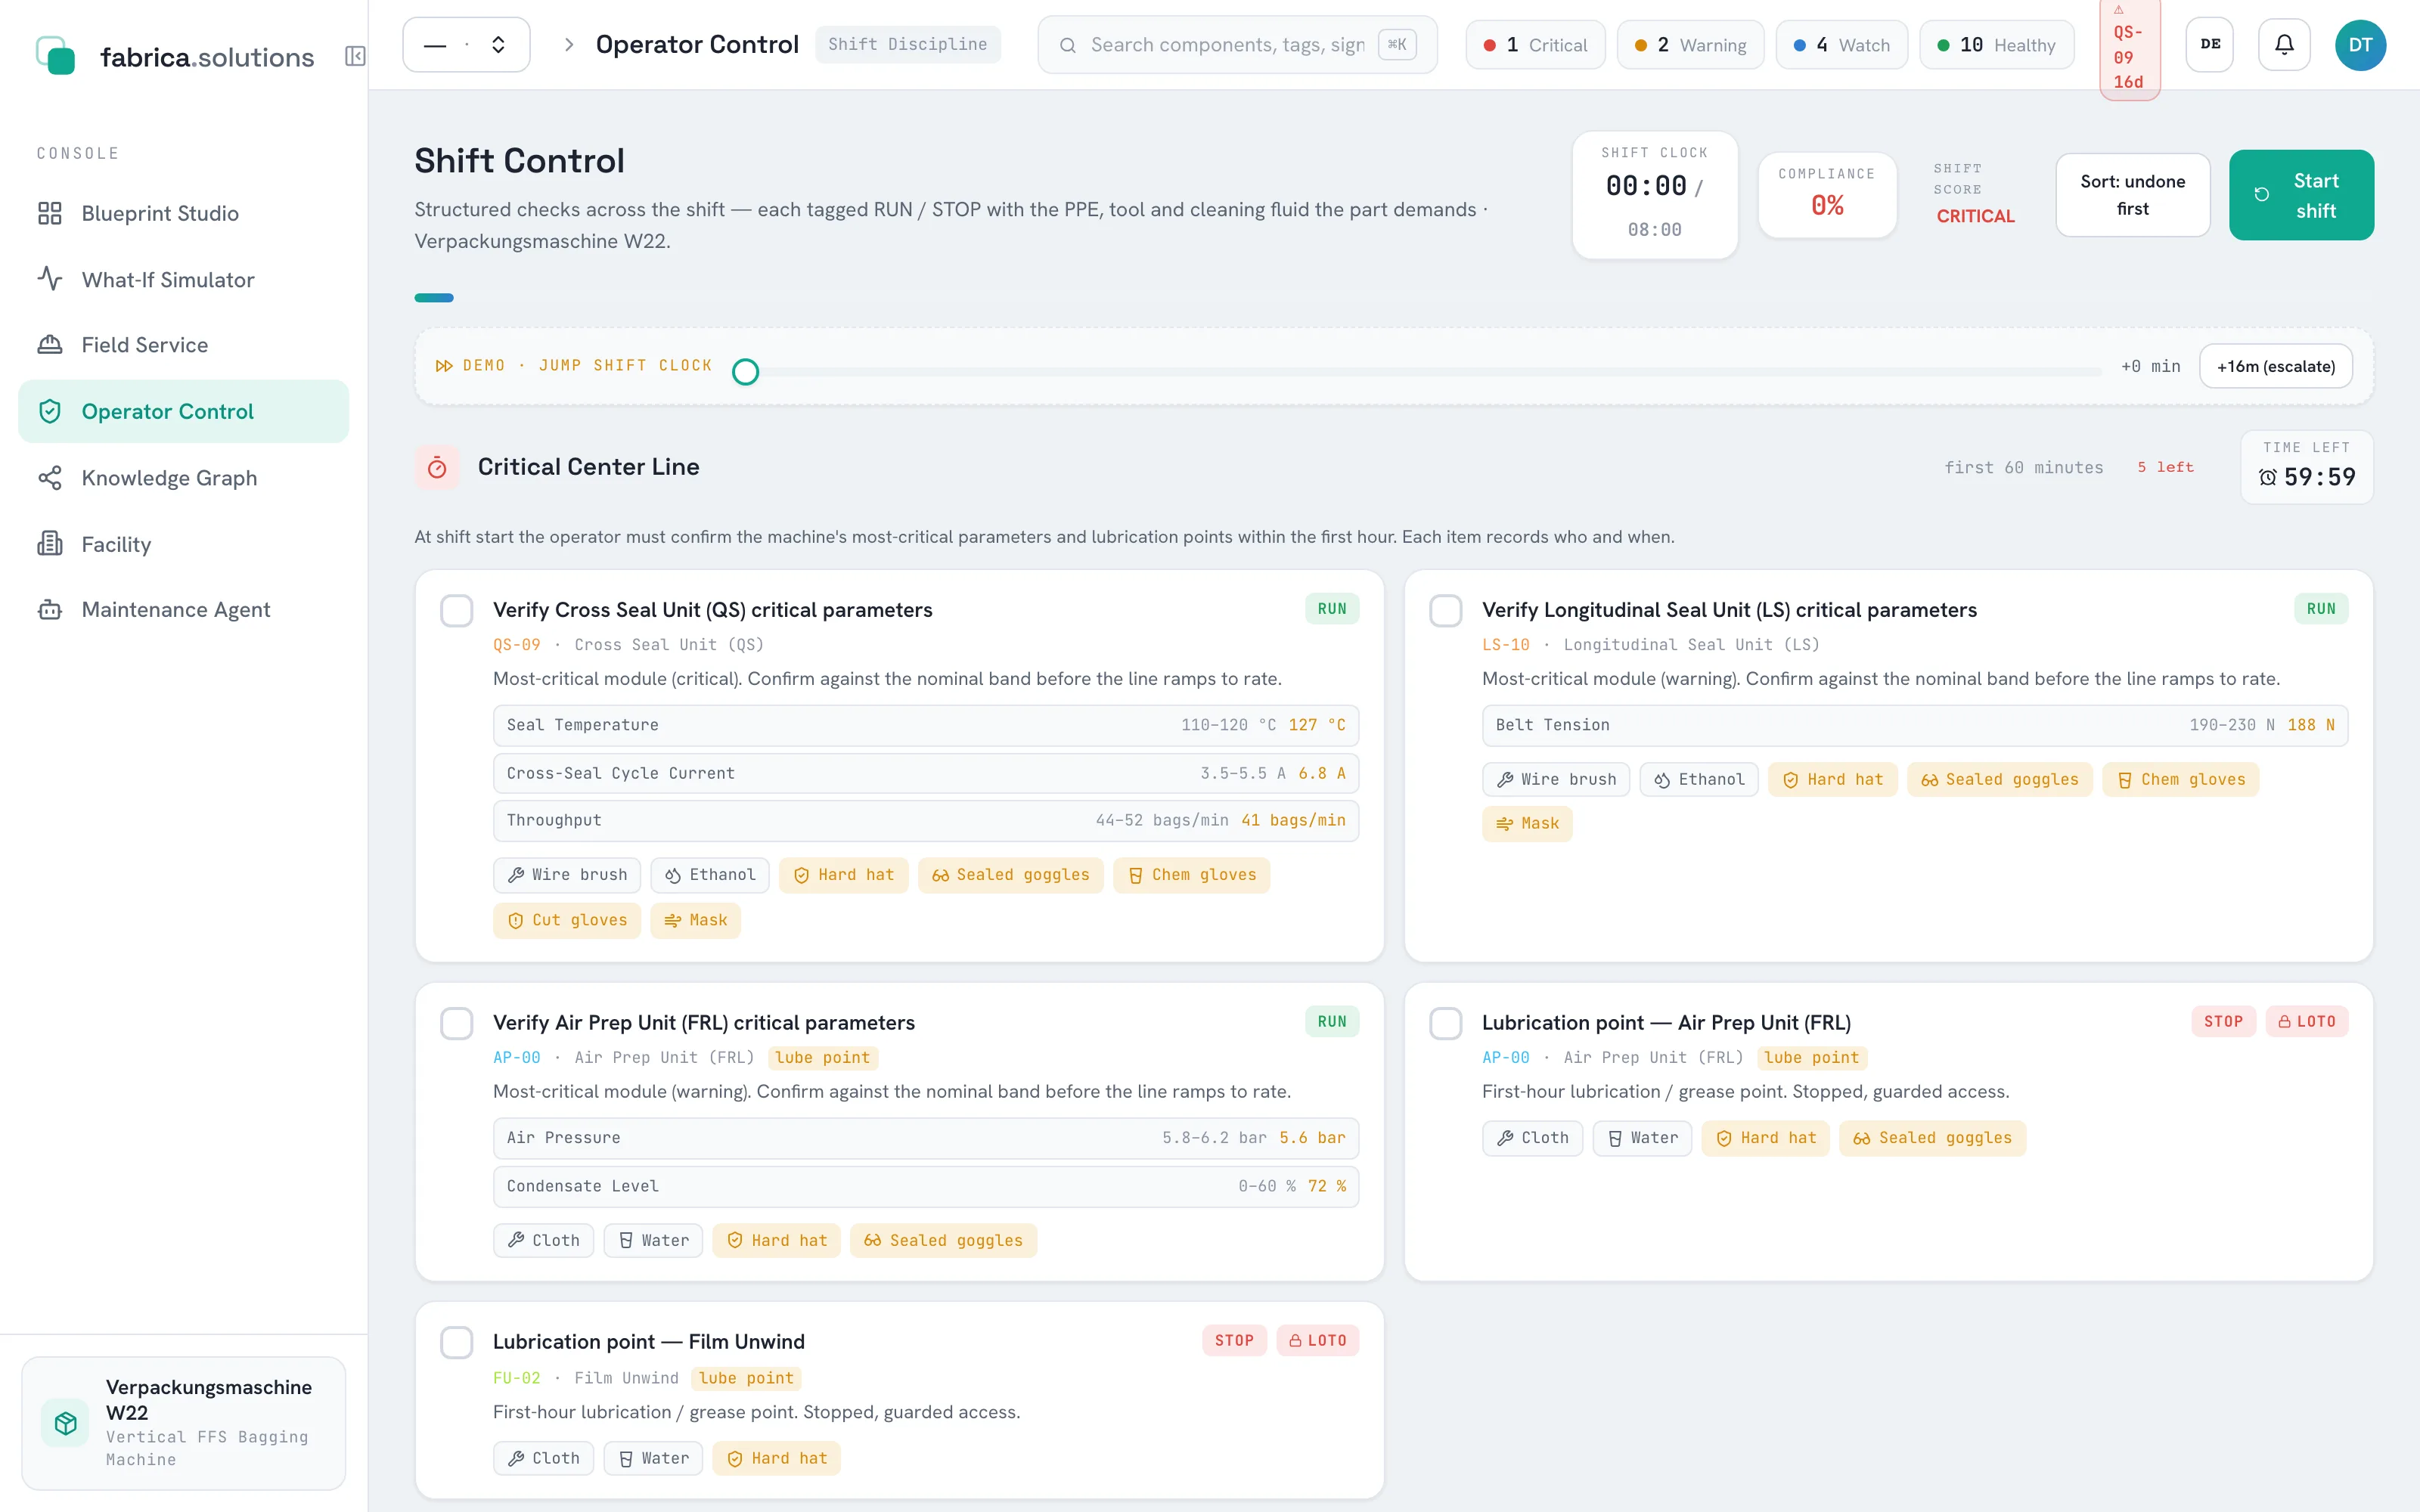Click the Throughput parameter row
This screenshot has width=2420, height=1512.
pos(926,820)
